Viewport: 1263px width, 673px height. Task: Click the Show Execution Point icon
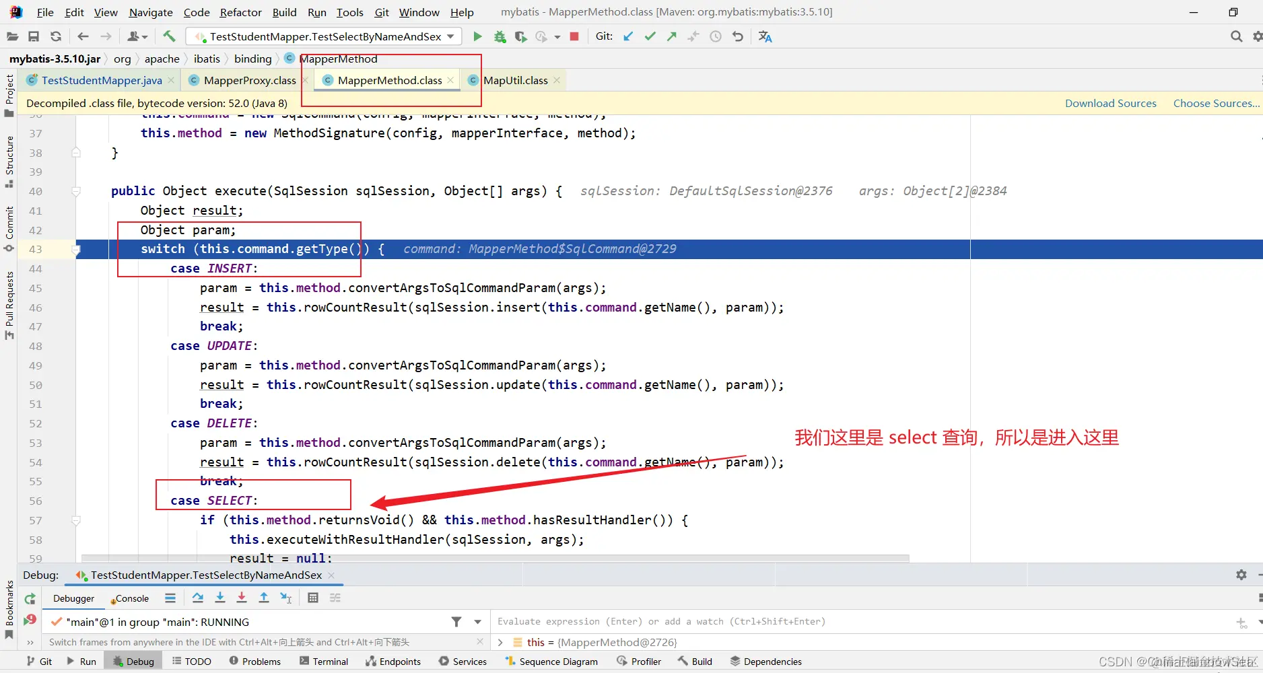[170, 598]
